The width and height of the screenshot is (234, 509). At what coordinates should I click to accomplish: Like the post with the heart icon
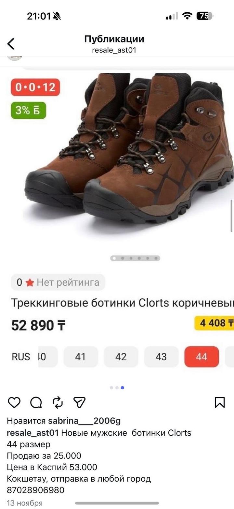(x=14, y=402)
